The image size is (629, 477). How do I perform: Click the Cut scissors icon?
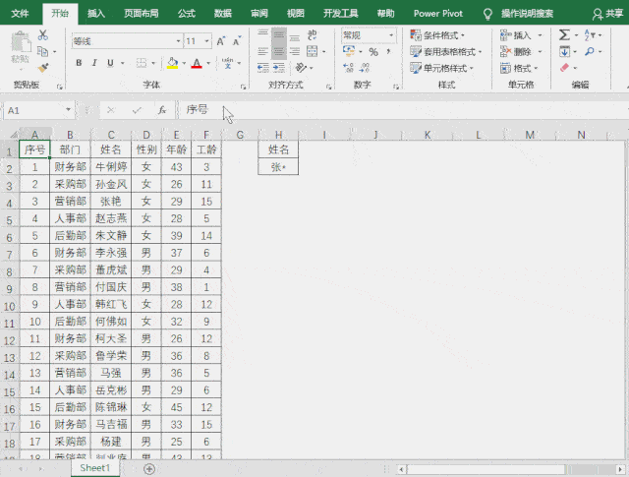(43, 35)
